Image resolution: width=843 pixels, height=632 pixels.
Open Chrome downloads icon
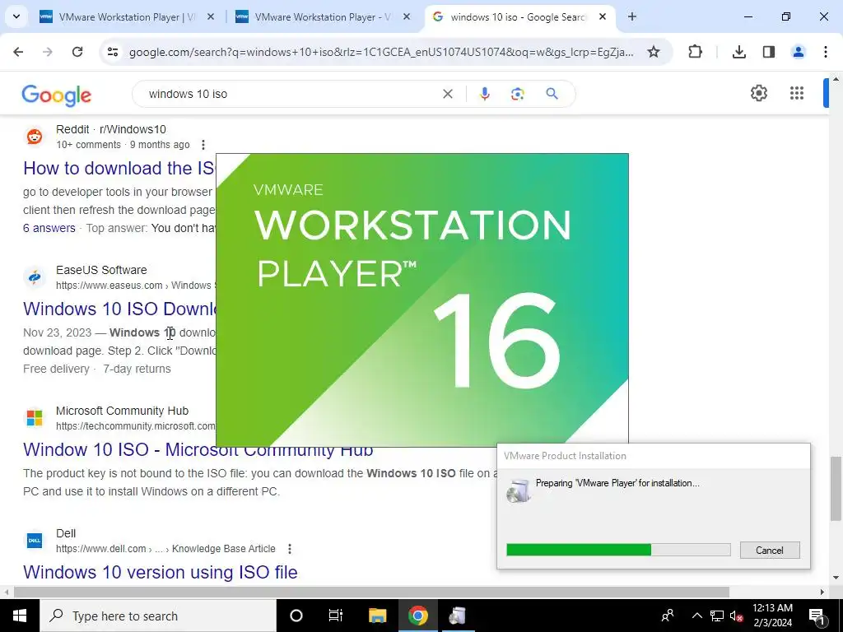[739, 52]
